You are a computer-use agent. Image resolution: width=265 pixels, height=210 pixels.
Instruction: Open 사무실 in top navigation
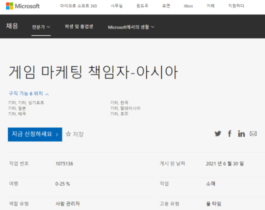click(x=116, y=6)
